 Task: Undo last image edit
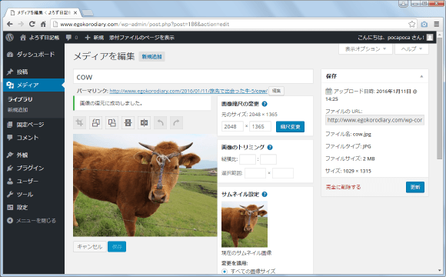click(x=161, y=123)
